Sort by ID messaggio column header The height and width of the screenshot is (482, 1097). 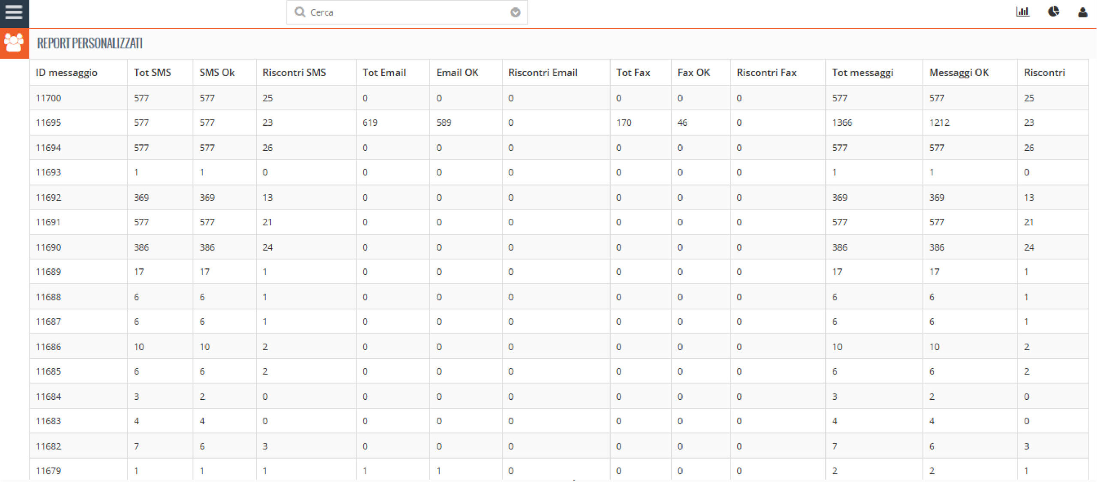pyautogui.click(x=66, y=73)
